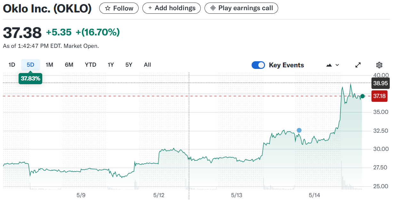Select the 1D time range tab

[x=12, y=65]
